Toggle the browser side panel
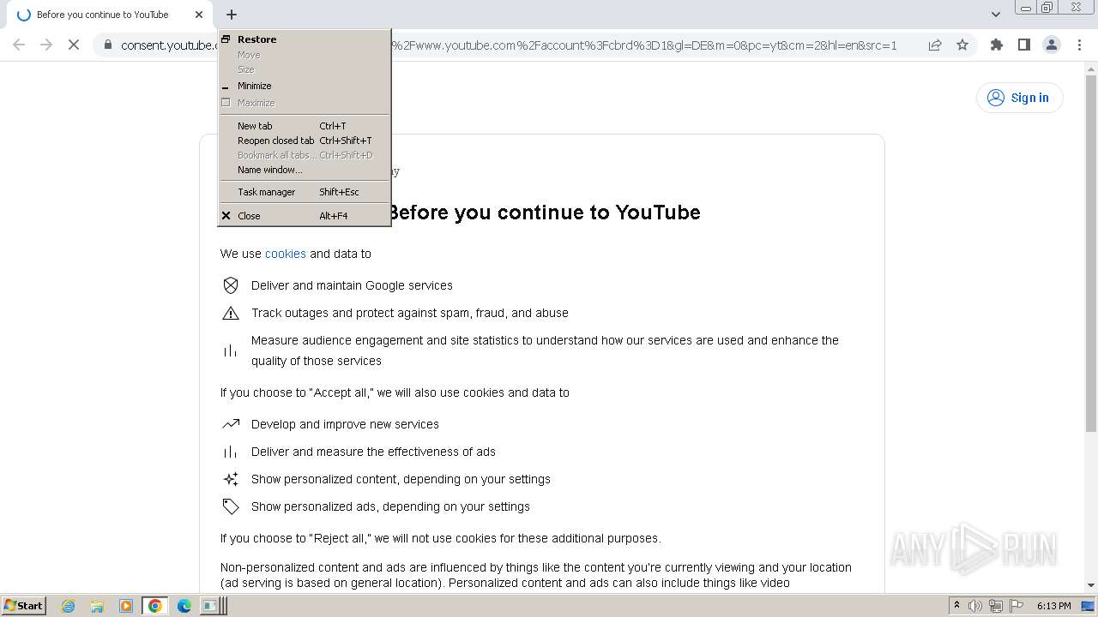This screenshot has width=1098, height=617. (1023, 45)
